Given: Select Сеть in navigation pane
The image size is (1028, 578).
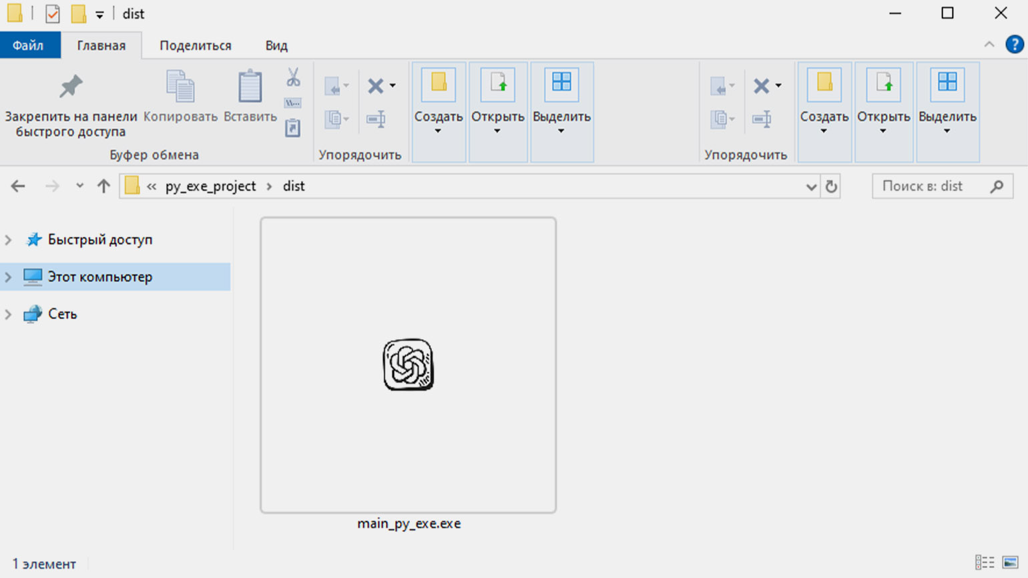Looking at the screenshot, I should pyautogui.click(x=63, y=314).
